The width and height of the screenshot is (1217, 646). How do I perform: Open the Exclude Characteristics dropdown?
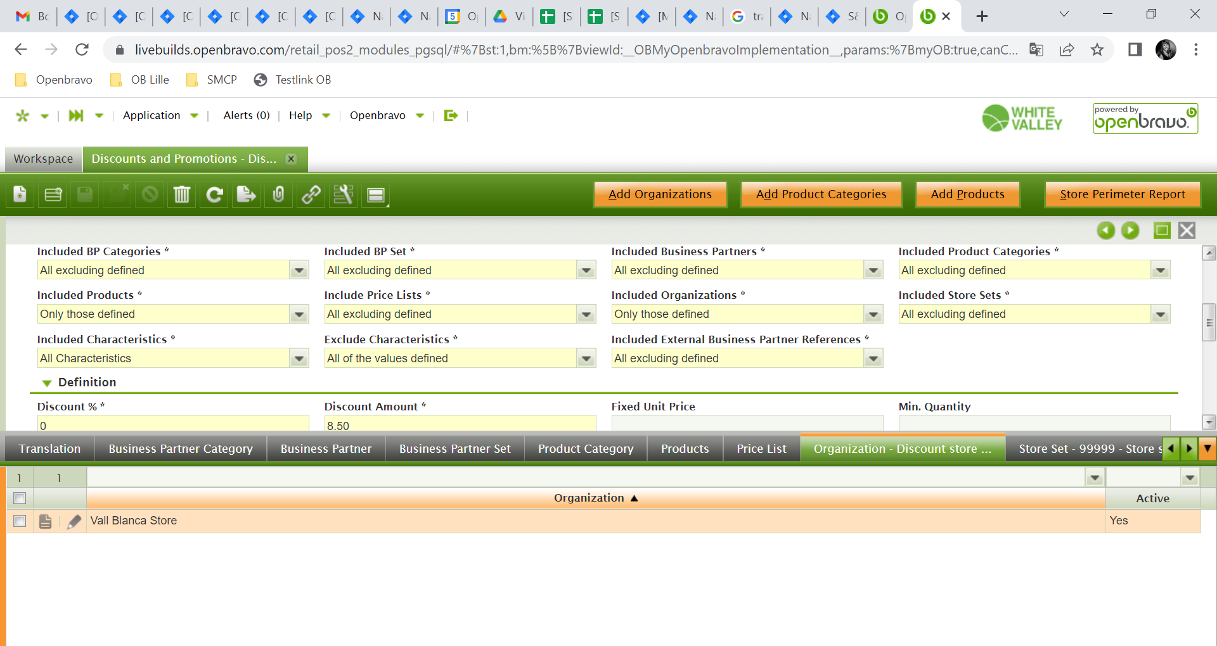586,359
